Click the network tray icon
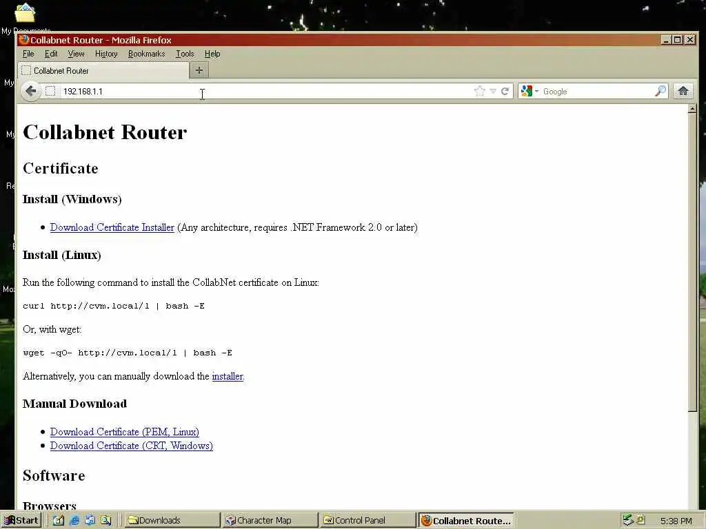Screen dimensions: 706x529 coord(628,521)
